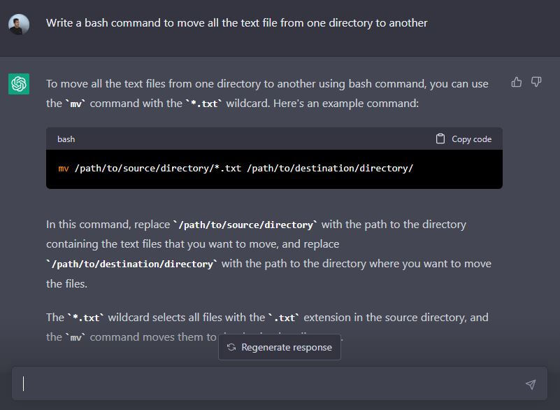Click the bash language label
This screenshot has width=560, height=410.
coord(66,139)
